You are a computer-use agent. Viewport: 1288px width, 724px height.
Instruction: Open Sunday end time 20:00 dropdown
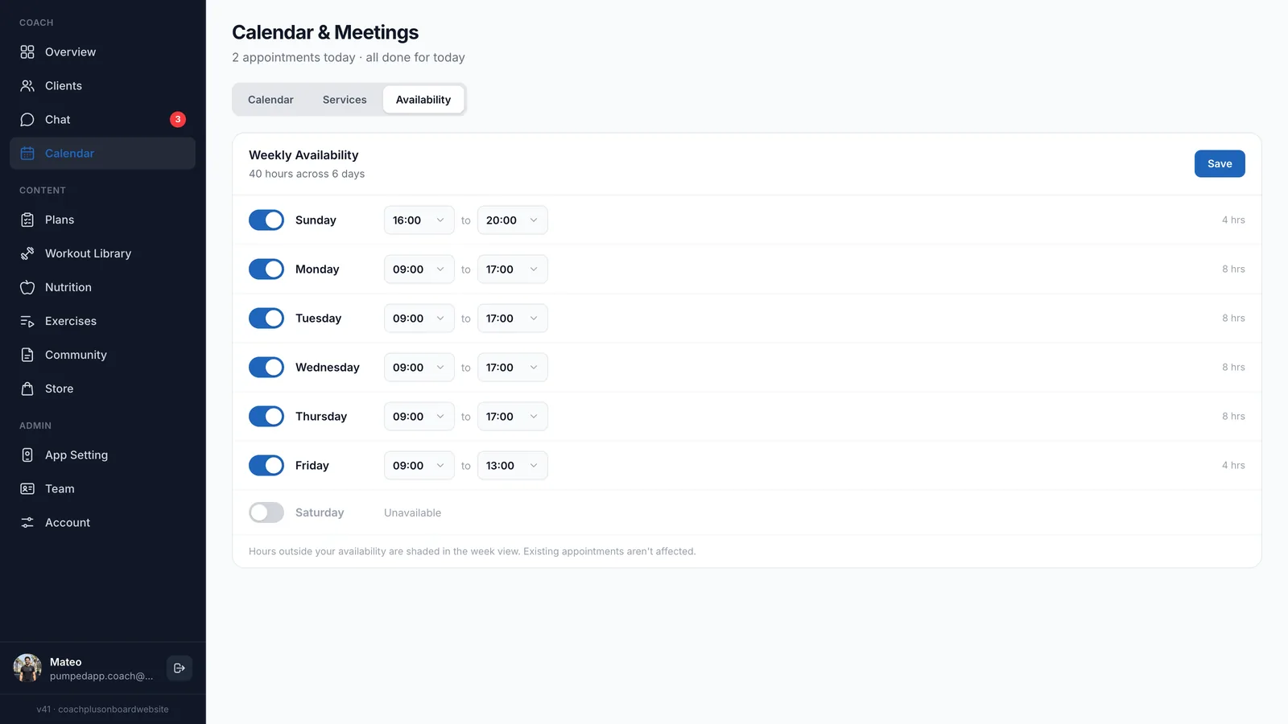point(513,220)
